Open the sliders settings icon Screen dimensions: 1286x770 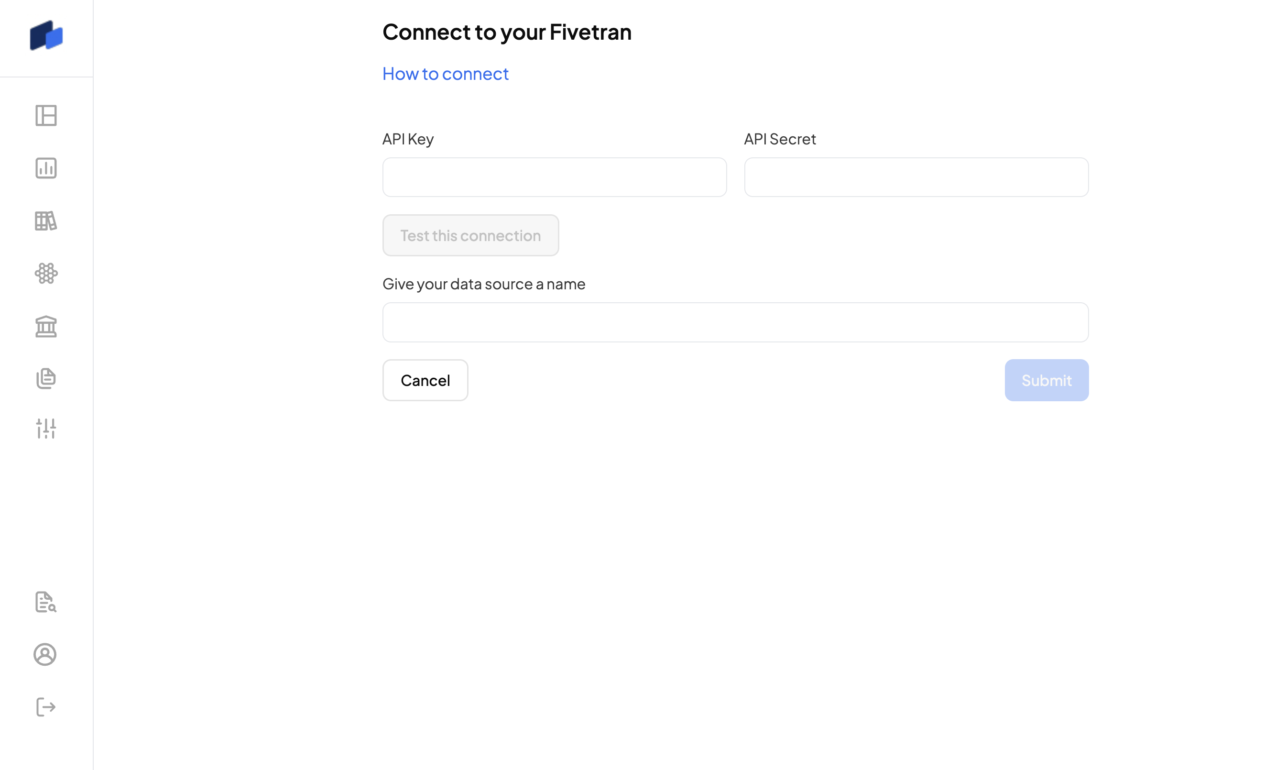[46, 429]
